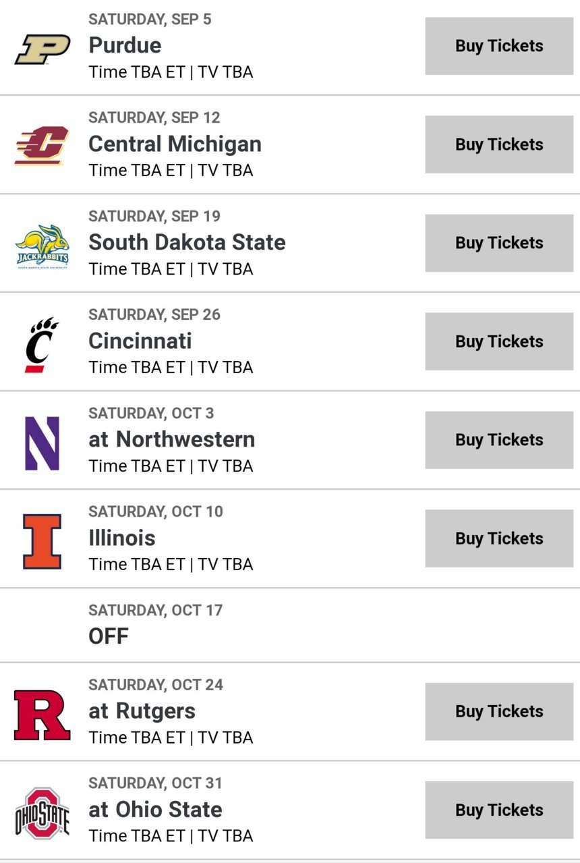
Task: Click the Ohio State logo
Action: pyautogui.click(x=42, y=813)
